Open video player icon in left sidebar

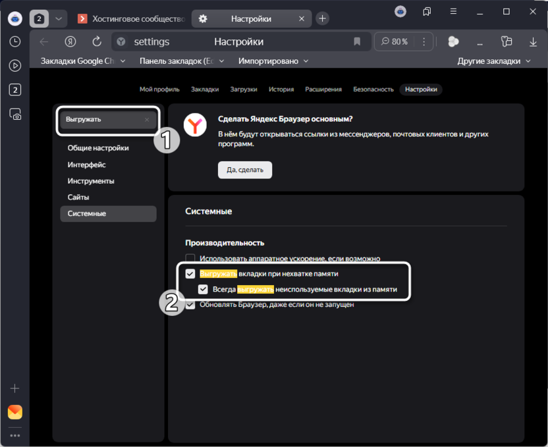[x=14, y=66]
